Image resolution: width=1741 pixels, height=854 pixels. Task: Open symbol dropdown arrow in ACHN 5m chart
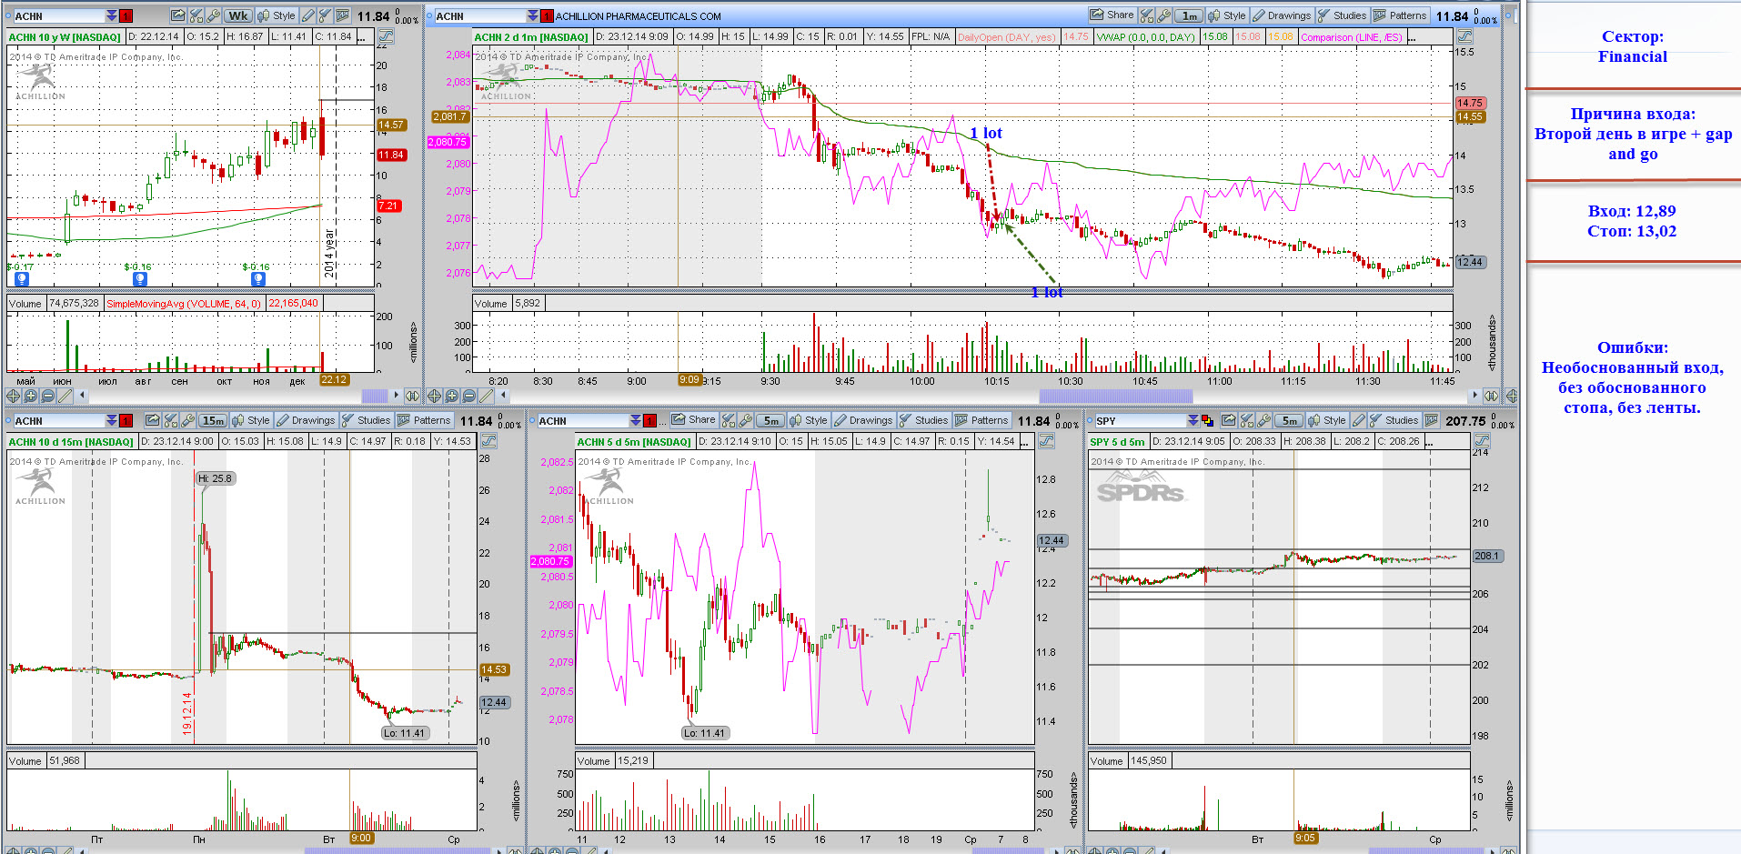coord(635,420)
